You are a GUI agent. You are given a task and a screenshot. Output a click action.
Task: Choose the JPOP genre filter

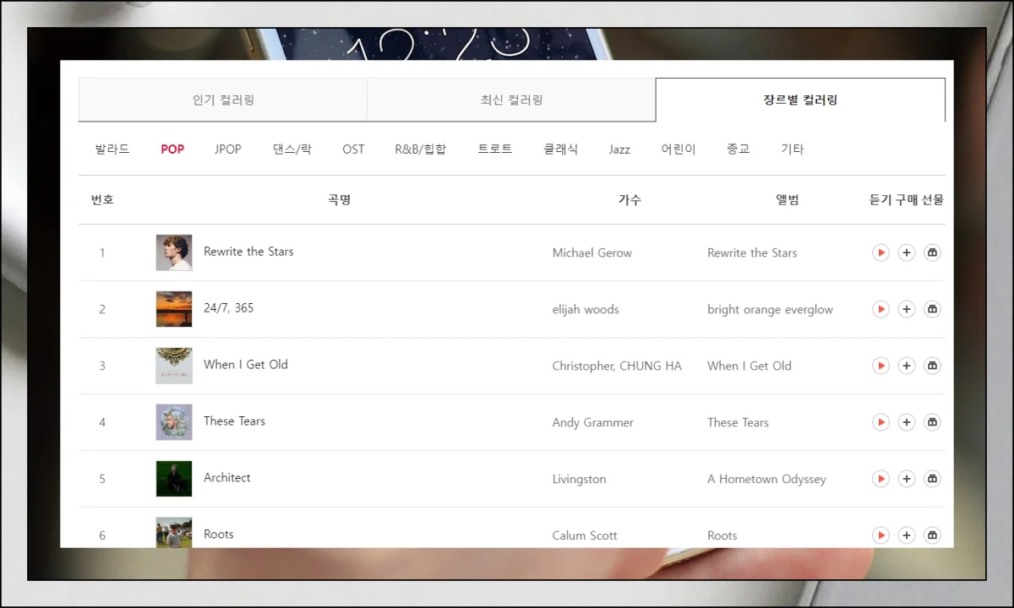click(227, 149)
